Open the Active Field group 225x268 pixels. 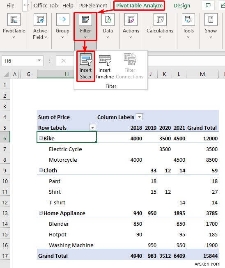(x=40, y=26)
